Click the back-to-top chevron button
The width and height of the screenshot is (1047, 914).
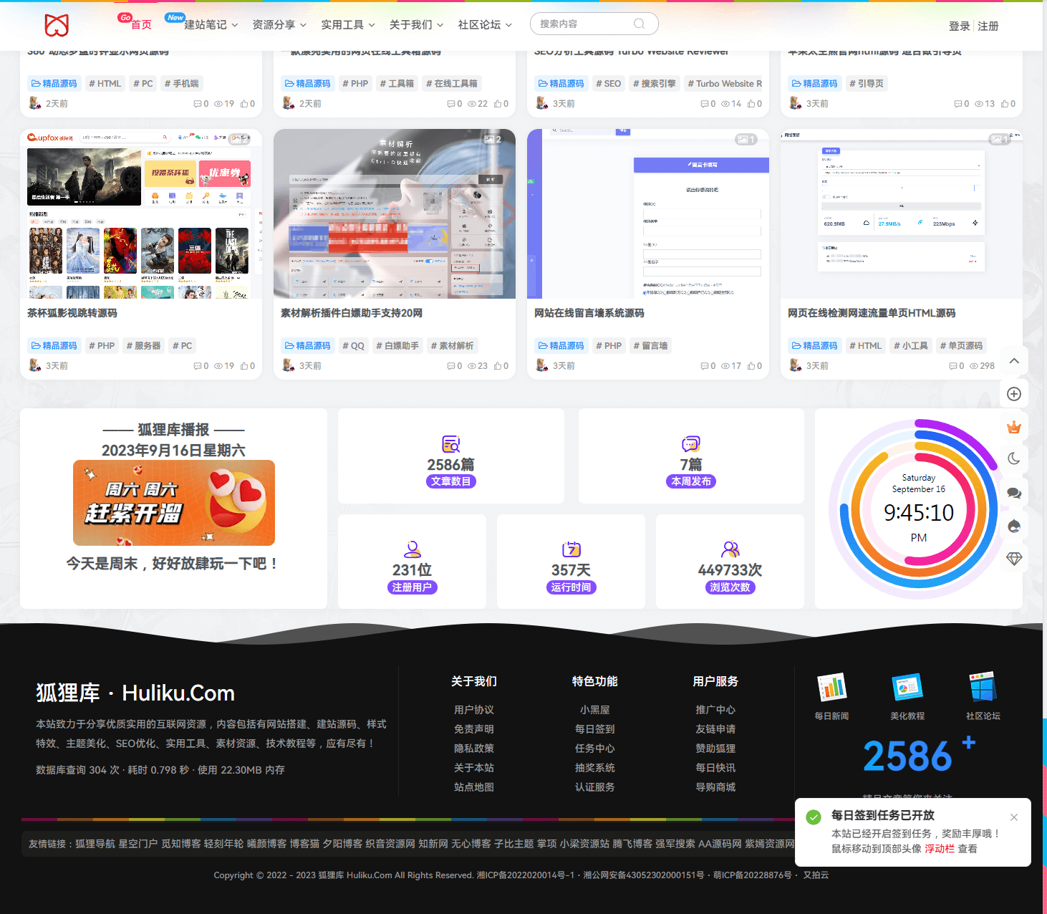tap(1014, 361)
